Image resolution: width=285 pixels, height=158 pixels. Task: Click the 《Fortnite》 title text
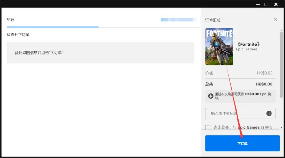[249, 44]
